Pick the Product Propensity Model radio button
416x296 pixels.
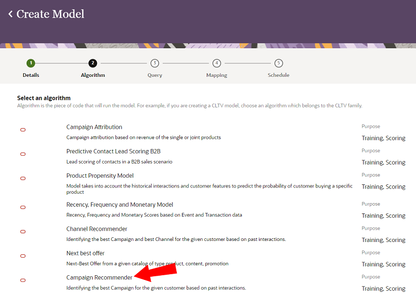coord(23,179)
